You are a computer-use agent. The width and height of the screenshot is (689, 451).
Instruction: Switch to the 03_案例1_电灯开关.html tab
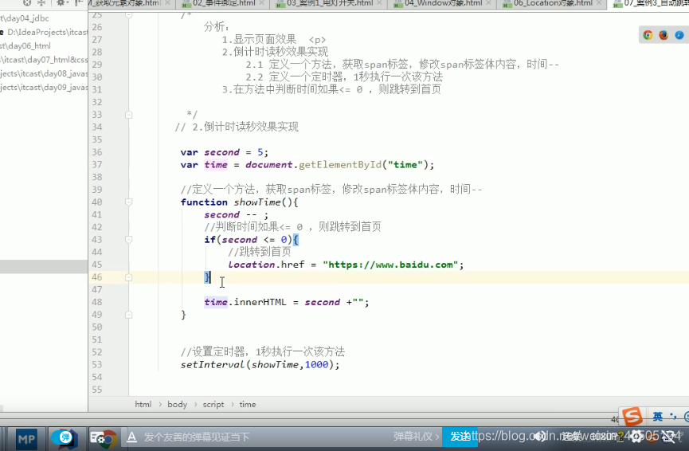330,3
